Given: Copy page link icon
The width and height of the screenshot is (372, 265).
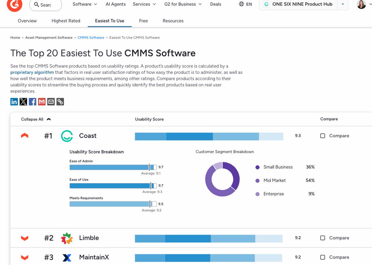Looking at the screenshot, I should 60,101.
